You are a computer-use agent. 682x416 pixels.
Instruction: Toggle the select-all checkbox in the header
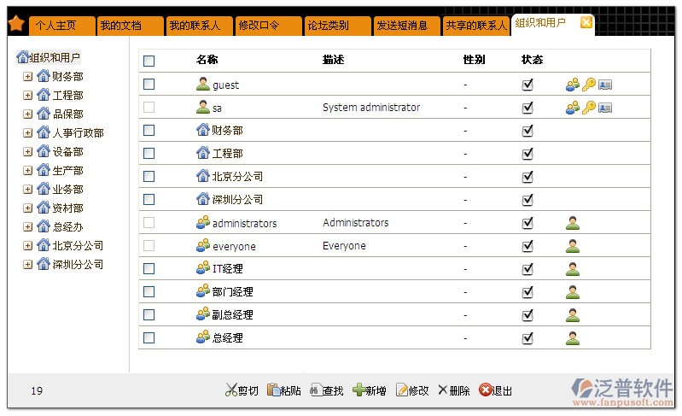[x=149, y=61]
